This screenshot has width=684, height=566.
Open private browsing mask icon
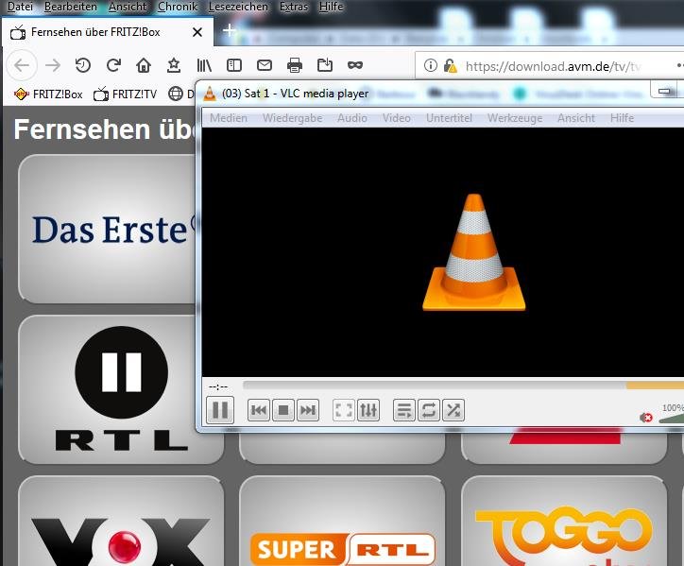355,65
